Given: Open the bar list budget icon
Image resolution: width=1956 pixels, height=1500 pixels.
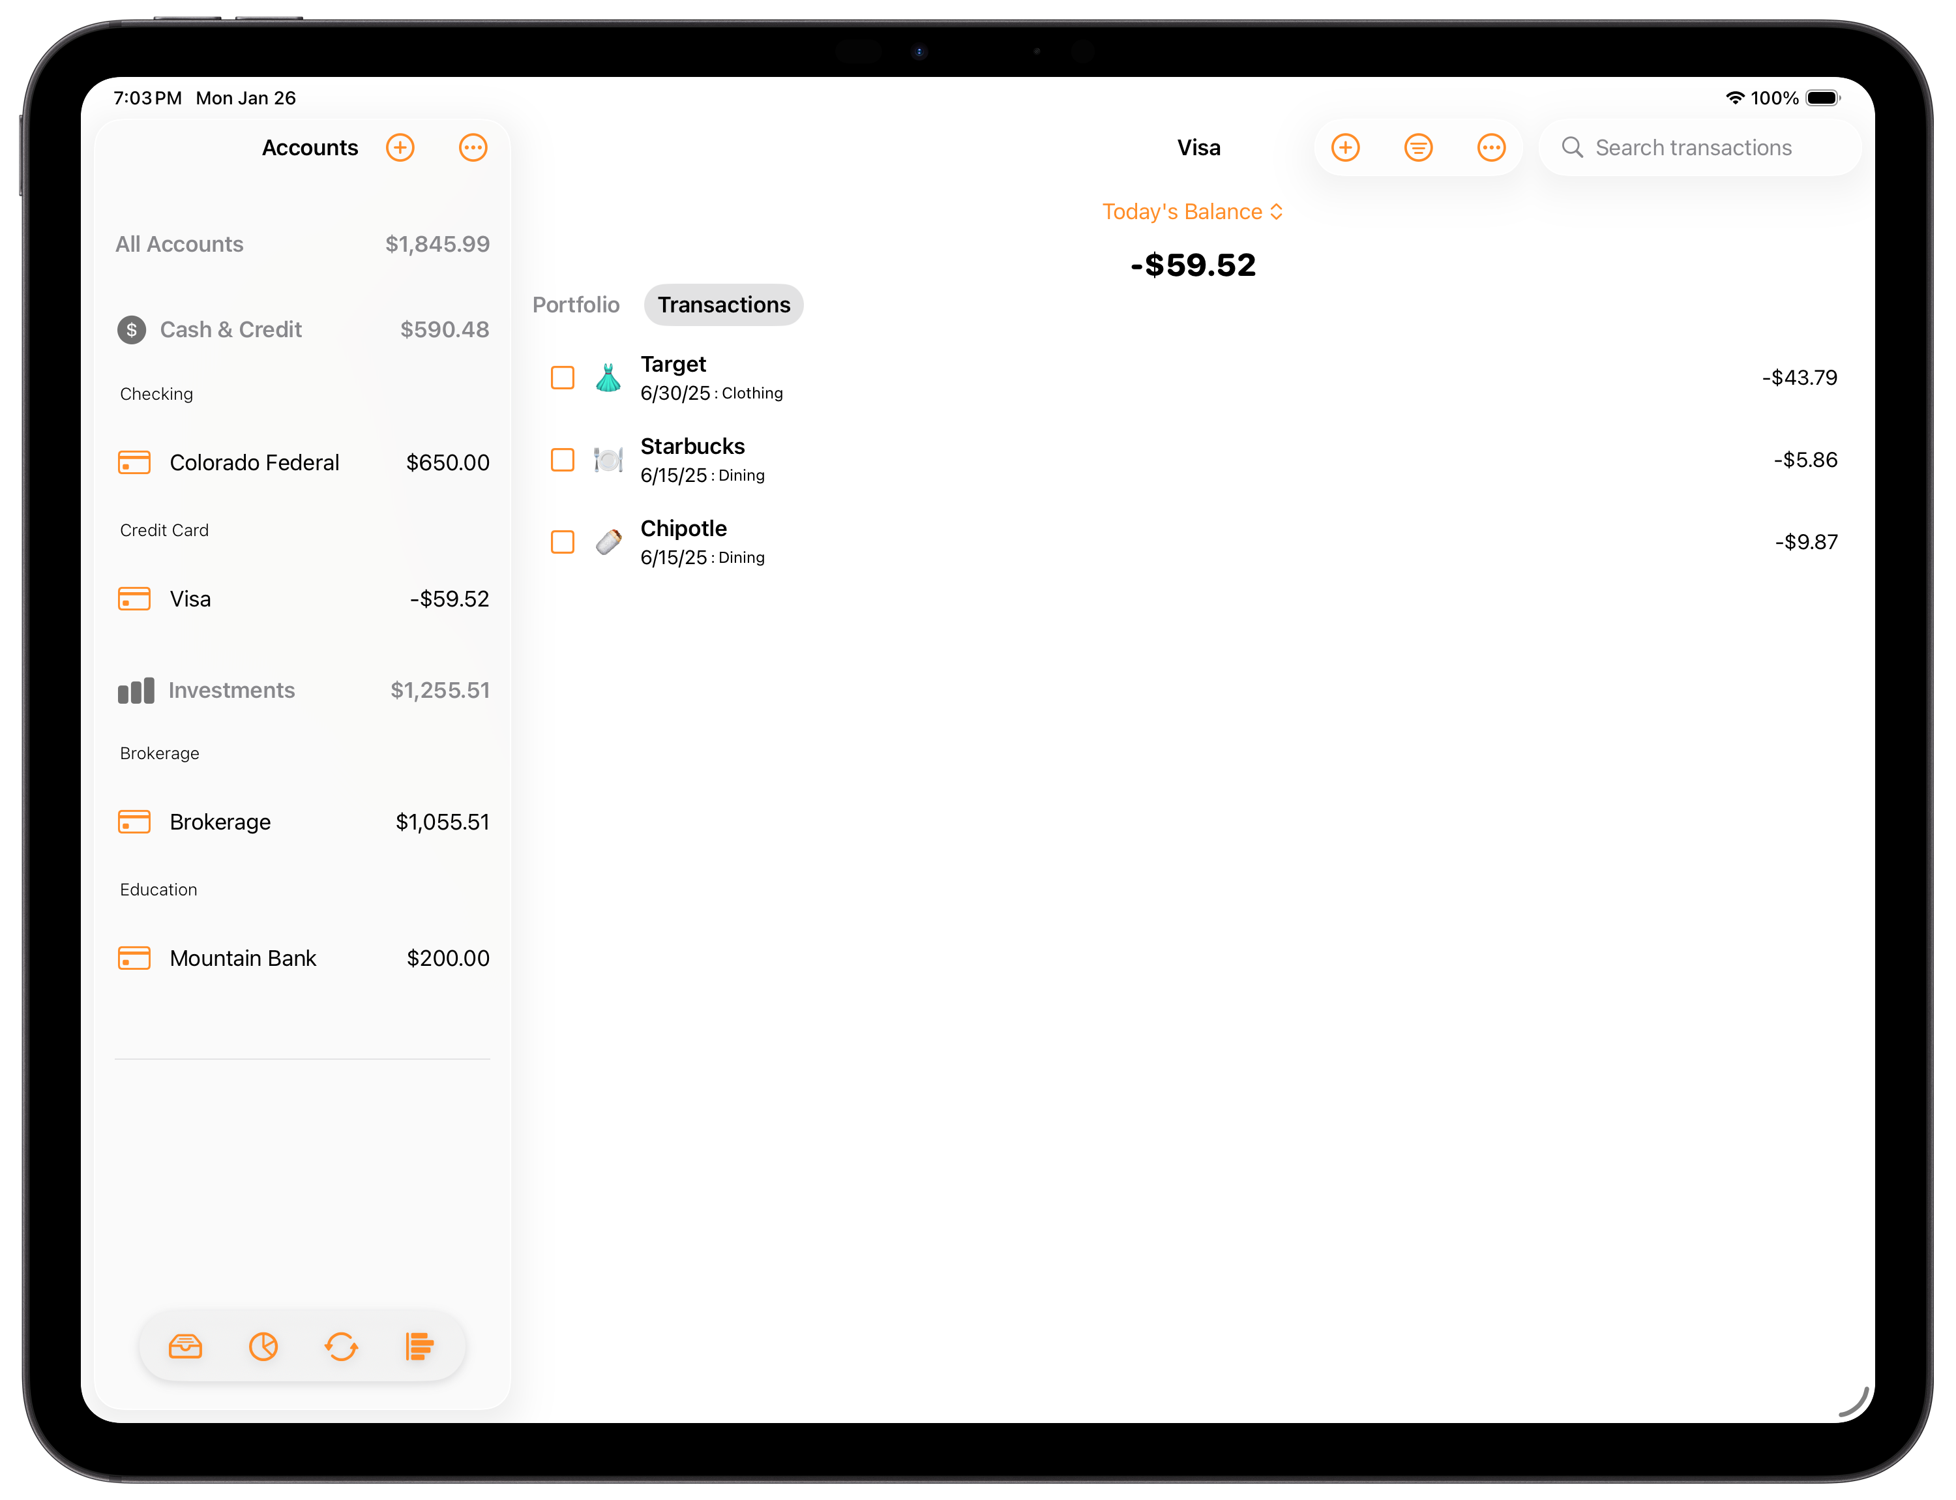Looking at the screenshot, I should click(x=419, y=1345).
